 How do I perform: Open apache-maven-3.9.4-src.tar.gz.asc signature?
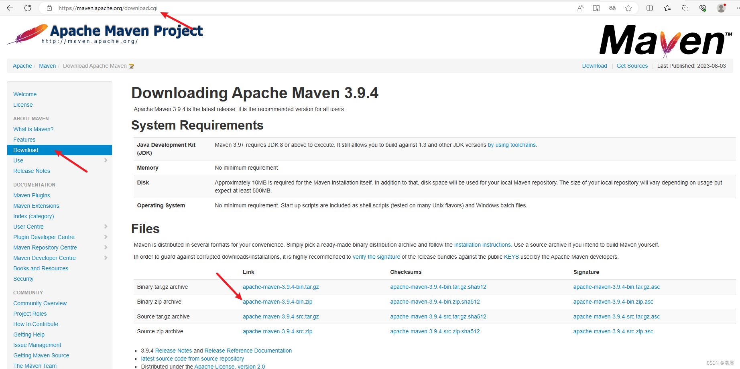(x=616, y=316)
